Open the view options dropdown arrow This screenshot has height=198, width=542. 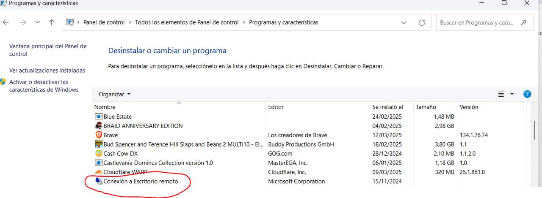pos(512,94)
